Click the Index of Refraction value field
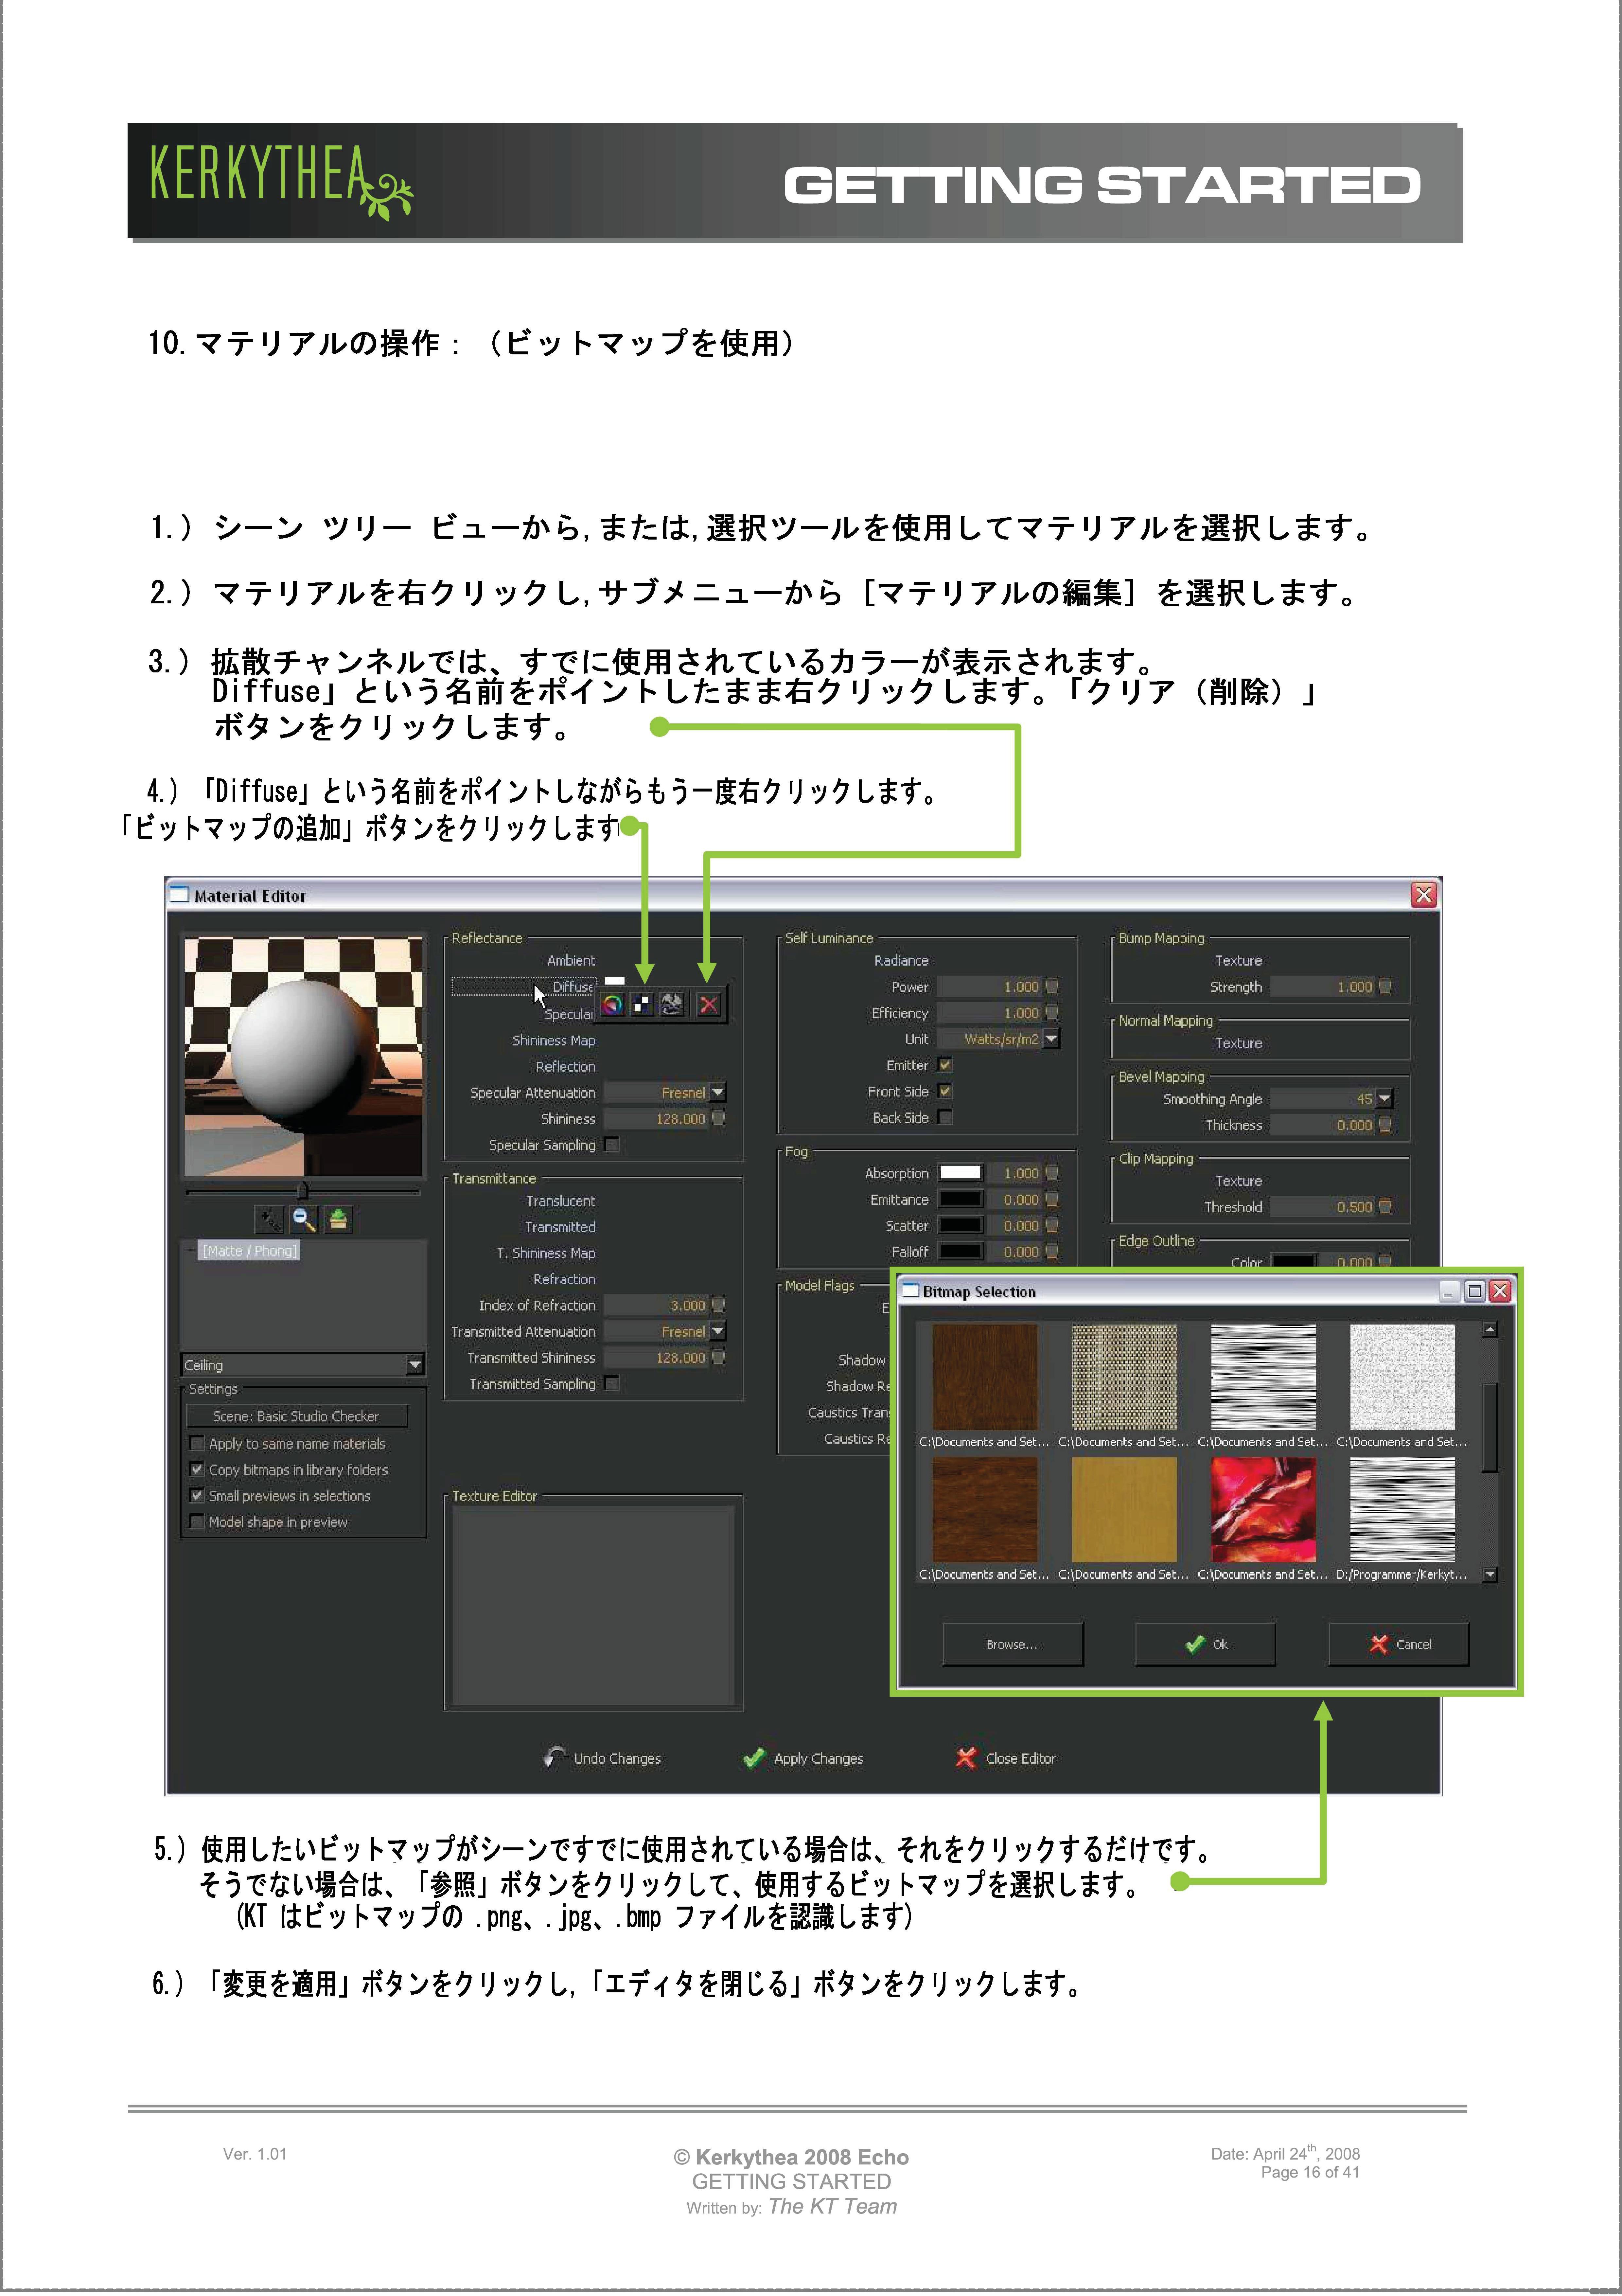Screen dimensions: 1622x2296 (x=656, y=1305)
